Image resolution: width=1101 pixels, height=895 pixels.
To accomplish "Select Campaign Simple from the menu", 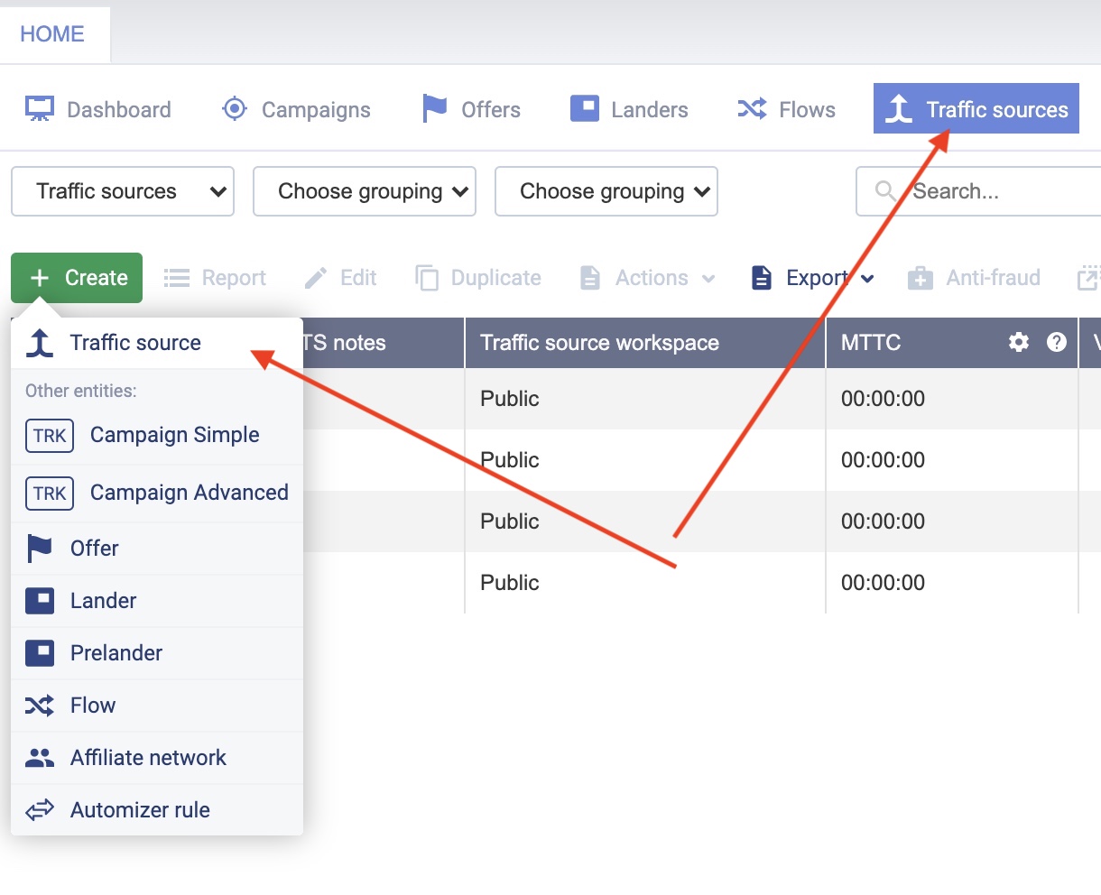I will click(x=174, y=435).
